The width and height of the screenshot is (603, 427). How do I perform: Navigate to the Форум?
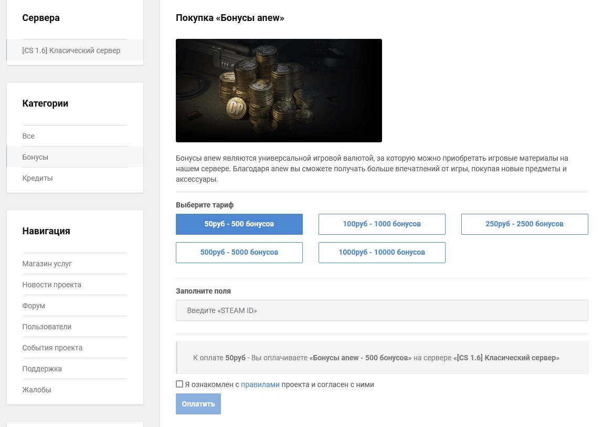(x=34, y=306)
